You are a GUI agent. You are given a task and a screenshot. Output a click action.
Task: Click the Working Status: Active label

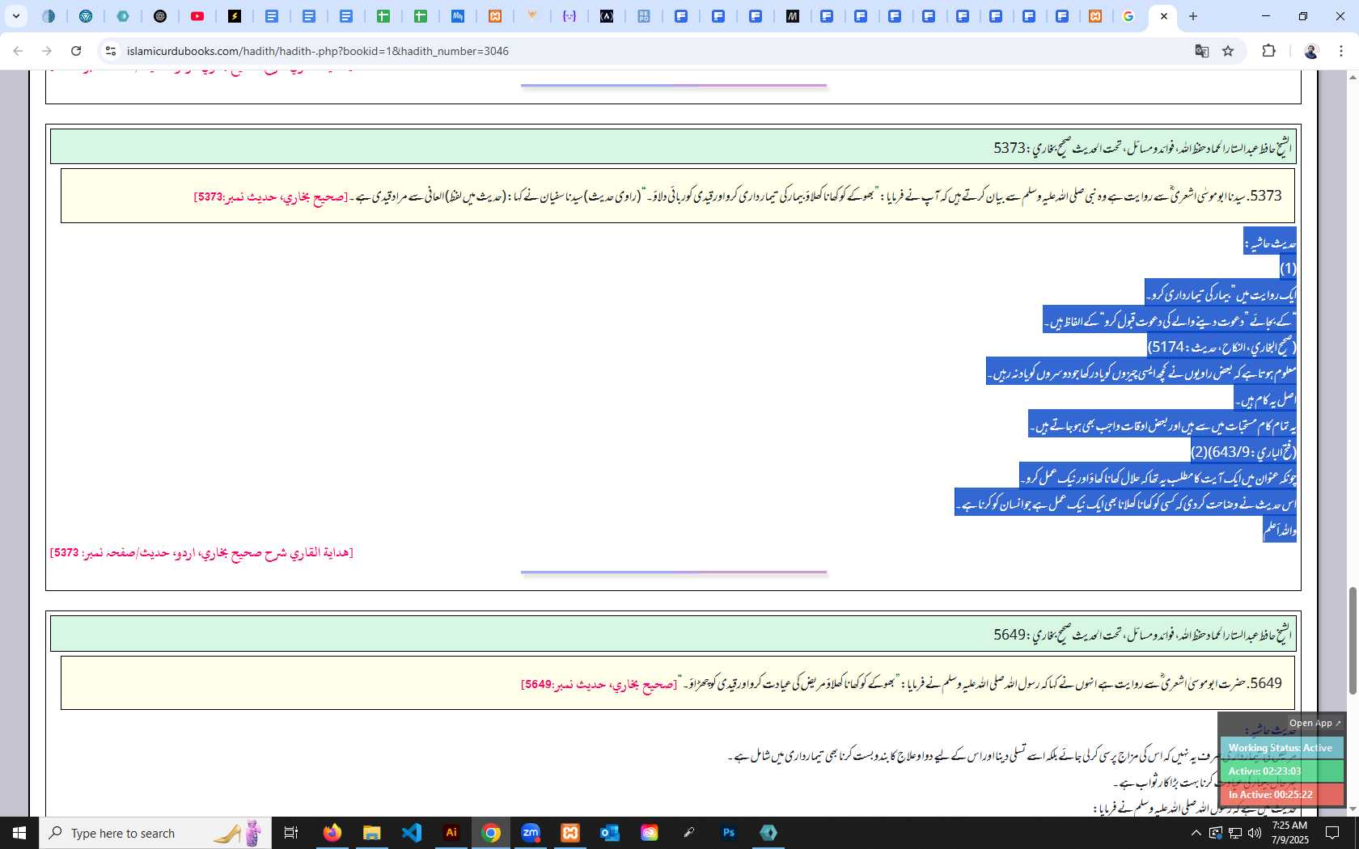(x=1281, y=748)
